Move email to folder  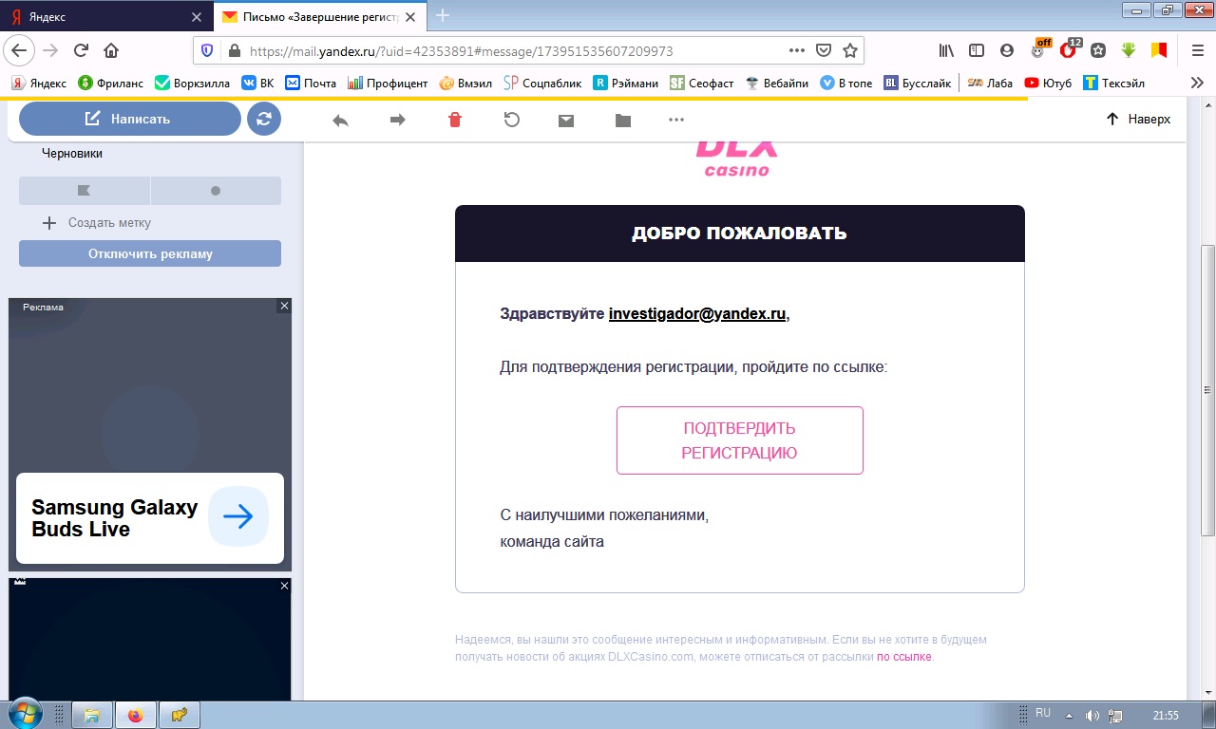[623, 121]
